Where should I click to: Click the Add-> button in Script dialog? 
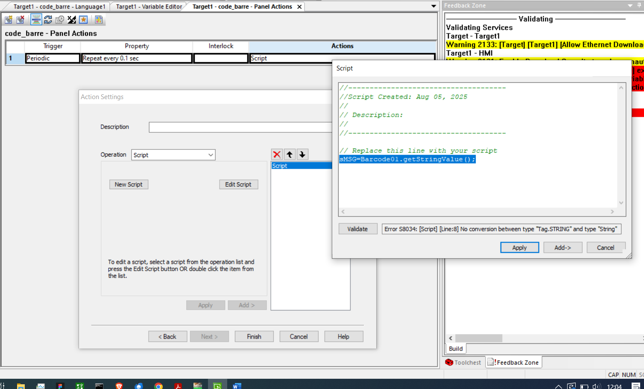[x=562, y=248]
